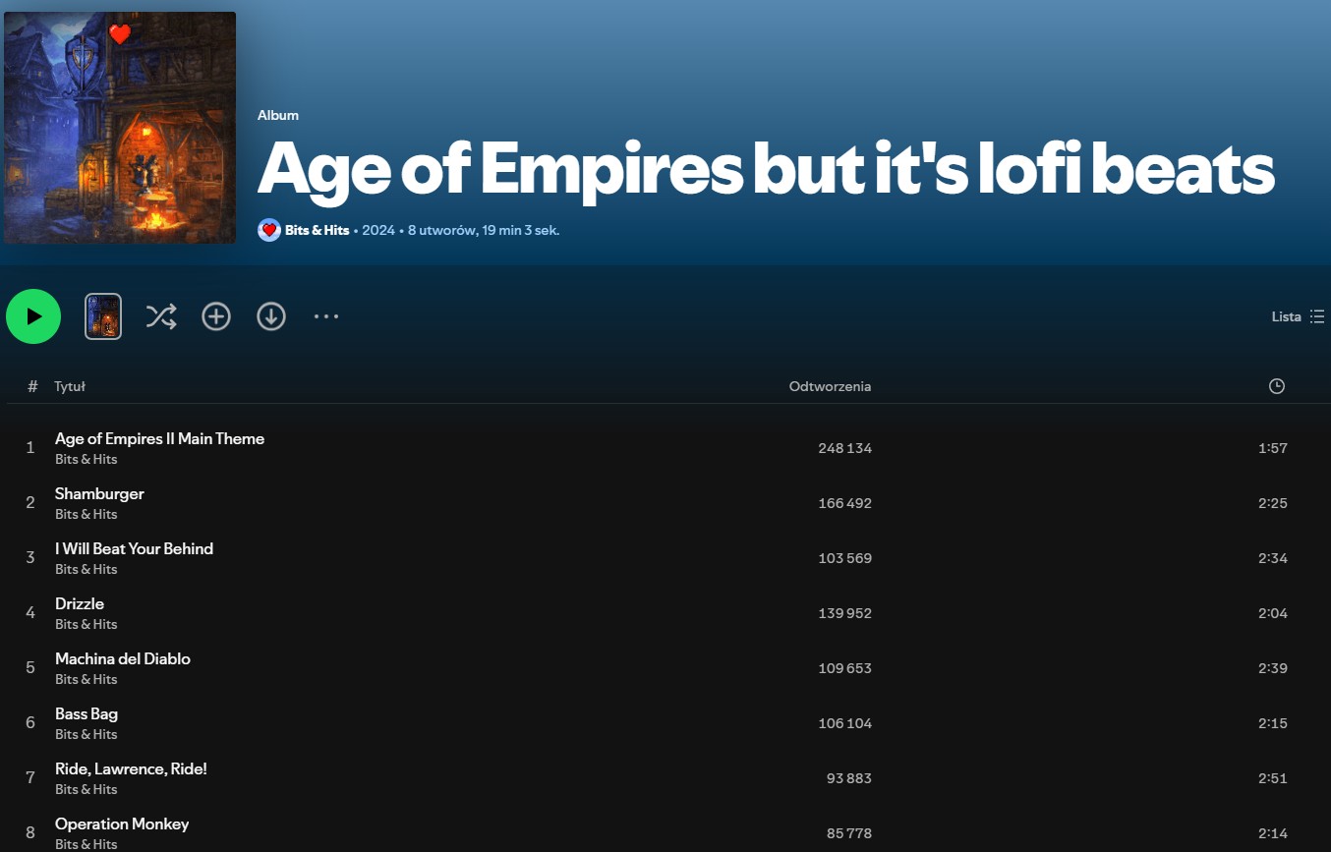Add album to library with plus icon
1331x852 pixels.
coord(216,316)
